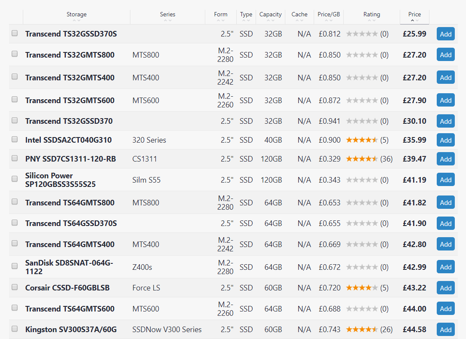Click star rating for Corsair CSSD-F60GBLSB

coord(362,287)
